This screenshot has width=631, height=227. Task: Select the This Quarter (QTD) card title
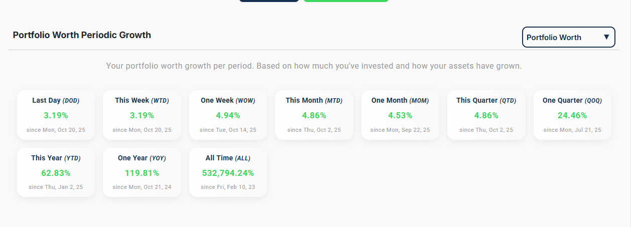[x=486, y=100]
